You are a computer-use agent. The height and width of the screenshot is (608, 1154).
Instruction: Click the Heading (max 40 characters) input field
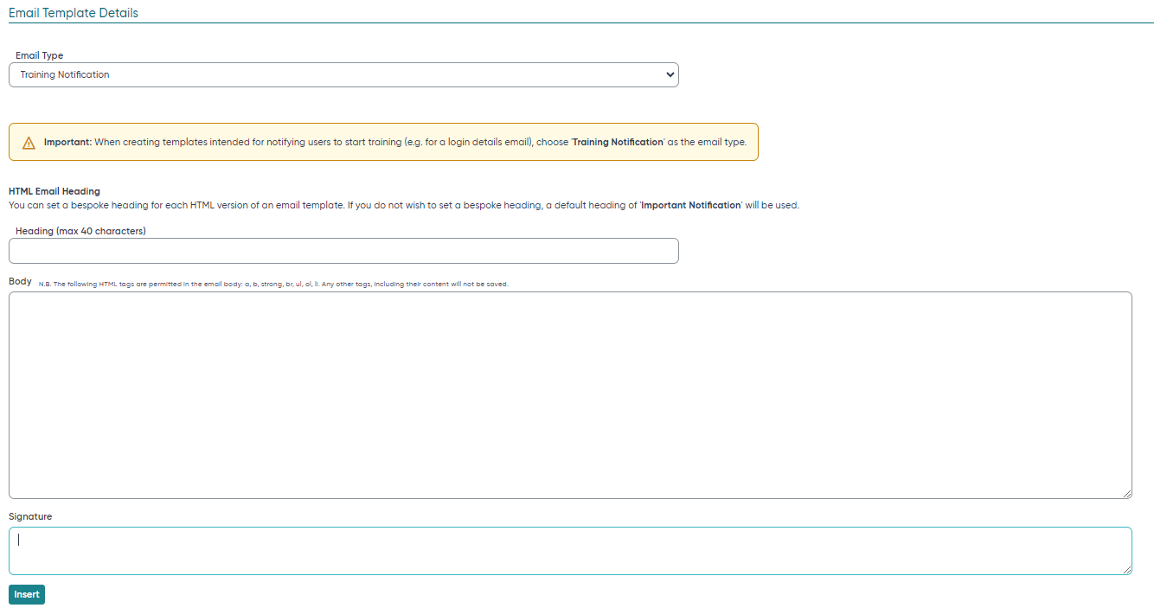[x=343, y=251]
